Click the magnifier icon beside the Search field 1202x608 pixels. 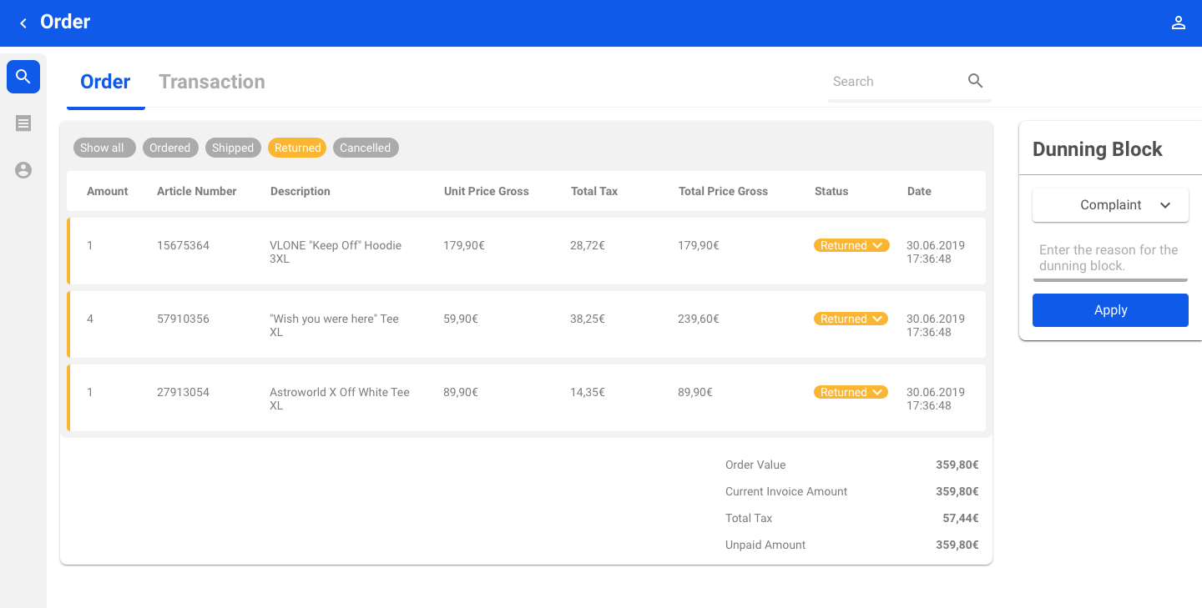(975, 81)
